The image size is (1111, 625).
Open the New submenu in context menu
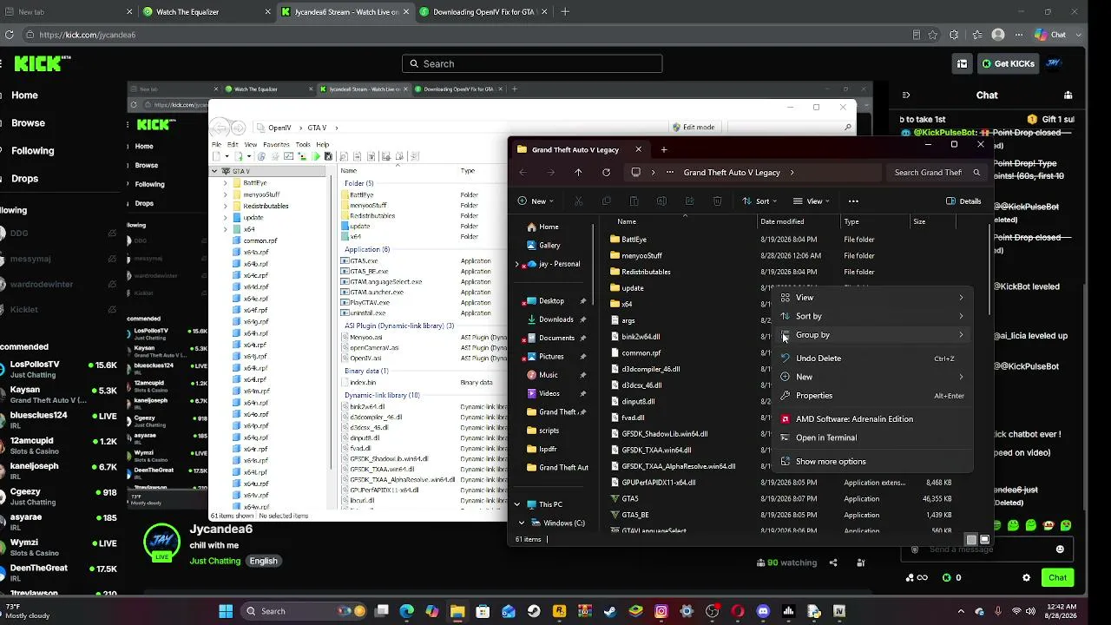[872, 377]
